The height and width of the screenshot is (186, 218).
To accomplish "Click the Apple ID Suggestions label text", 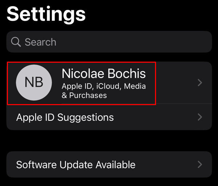I will coord(65,117).
